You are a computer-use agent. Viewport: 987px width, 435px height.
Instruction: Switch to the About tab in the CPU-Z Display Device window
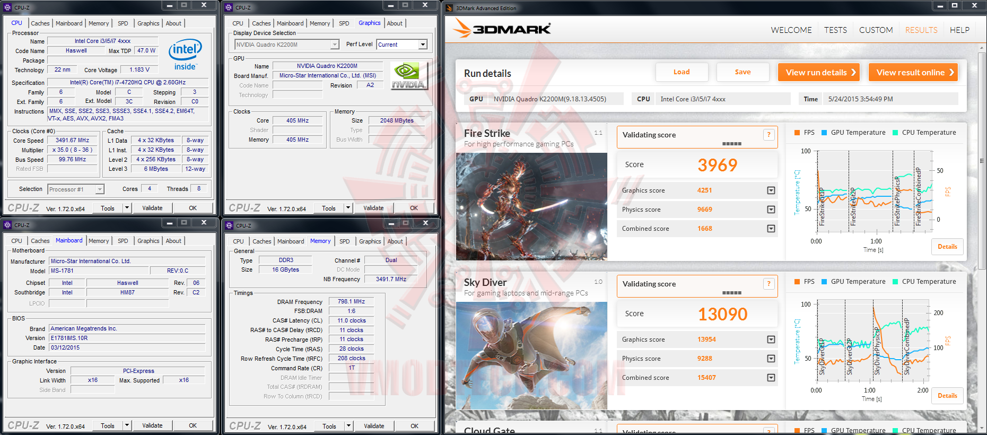(x=395, y=23)
